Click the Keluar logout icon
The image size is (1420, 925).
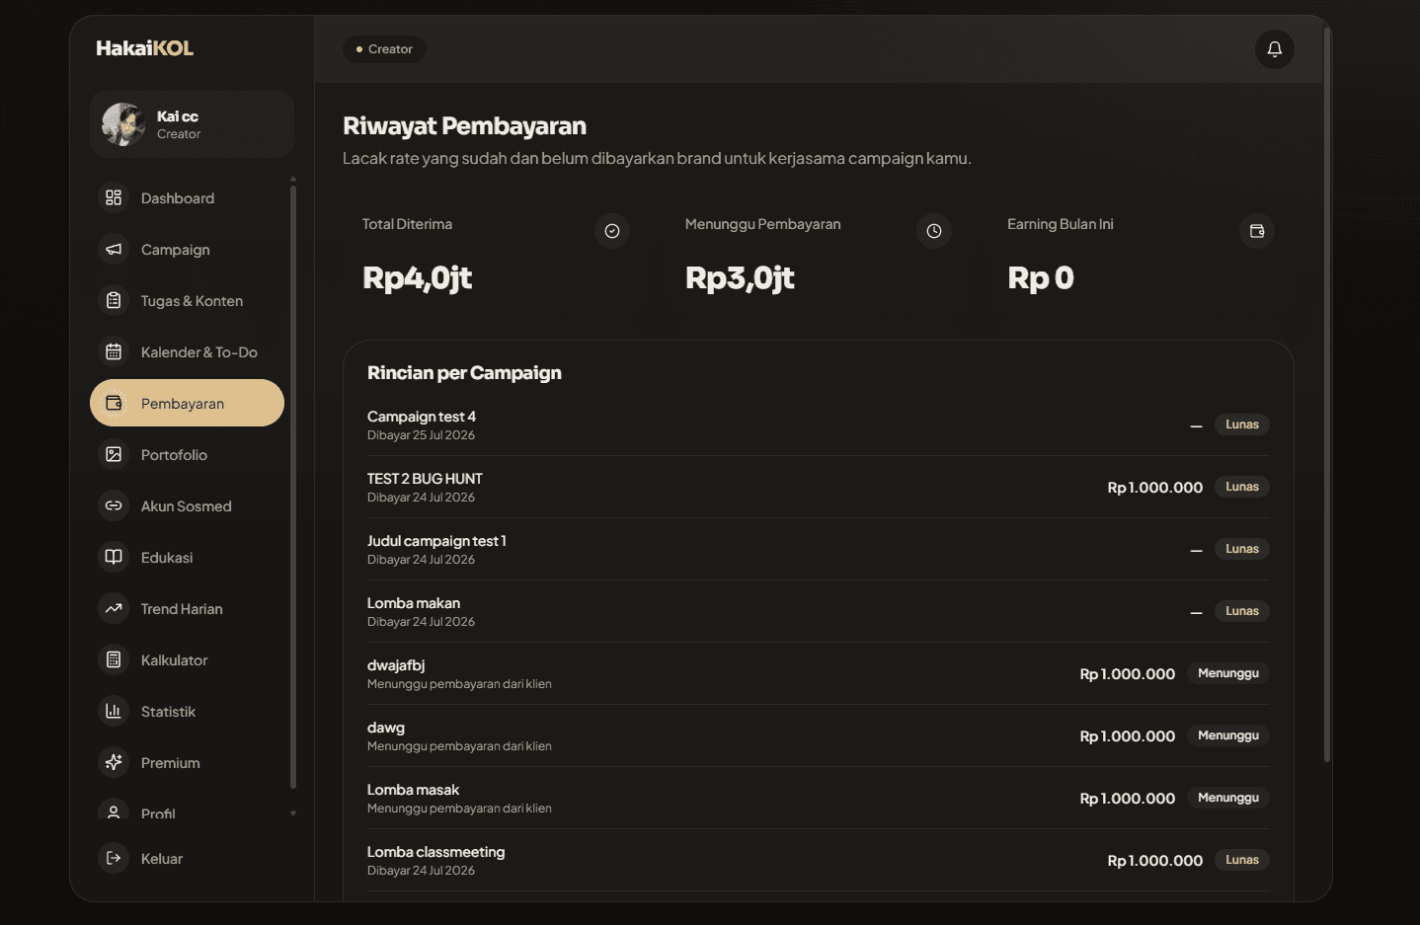click(114, 858)
